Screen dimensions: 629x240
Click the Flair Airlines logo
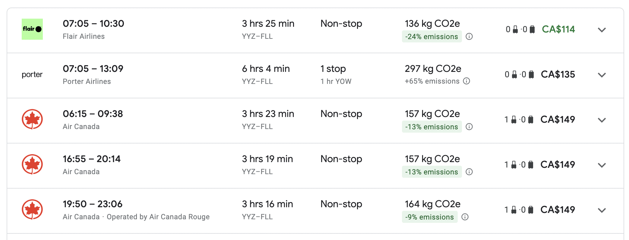[x=32, y=29]
